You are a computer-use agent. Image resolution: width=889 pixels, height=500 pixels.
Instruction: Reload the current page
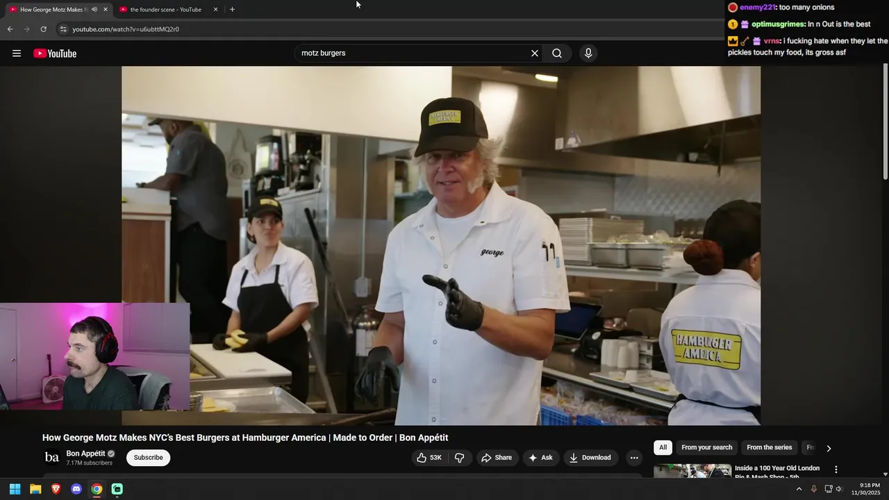(x=43, y=29)
